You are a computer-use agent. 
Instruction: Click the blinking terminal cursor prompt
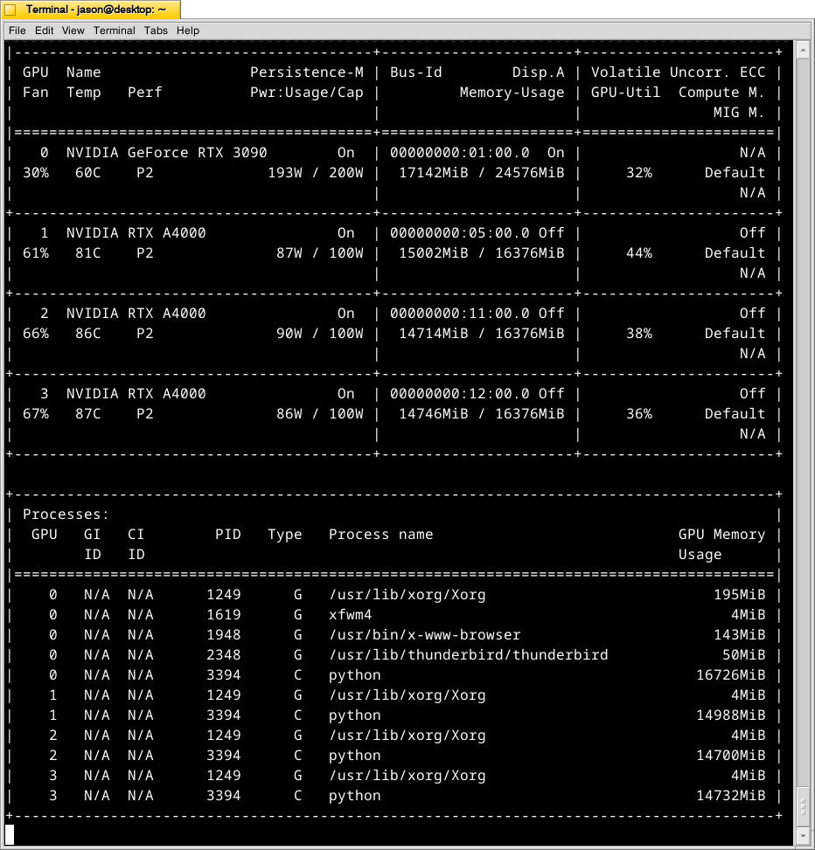[x=9, y=836]
